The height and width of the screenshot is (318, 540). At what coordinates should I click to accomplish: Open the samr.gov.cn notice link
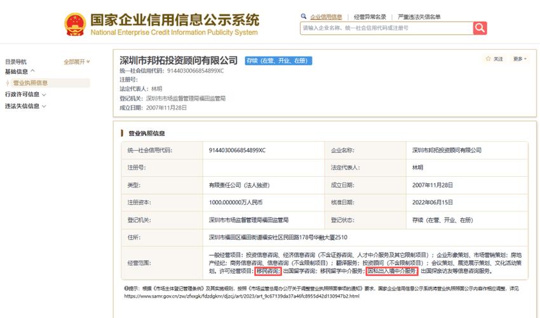pos(241,296)
